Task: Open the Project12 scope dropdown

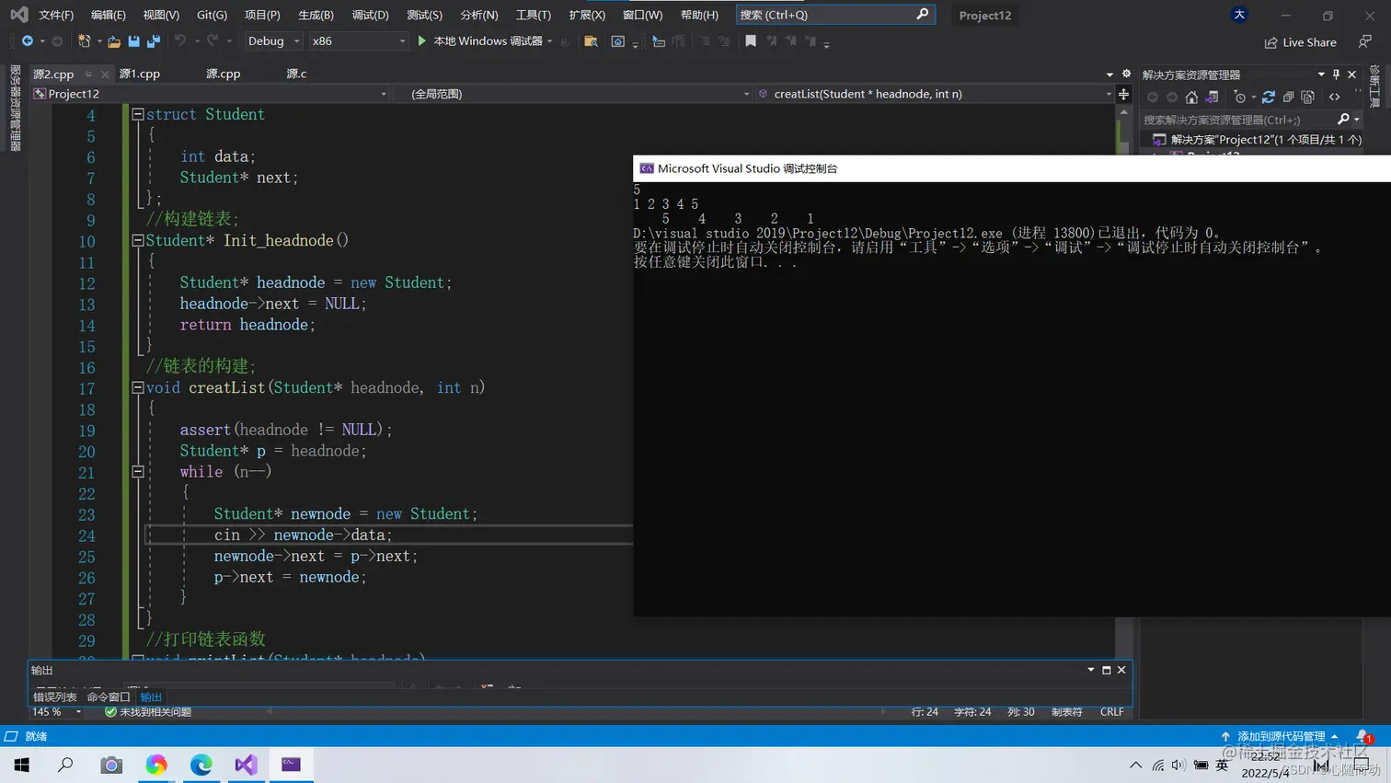Action: click(x=211, y=94)
